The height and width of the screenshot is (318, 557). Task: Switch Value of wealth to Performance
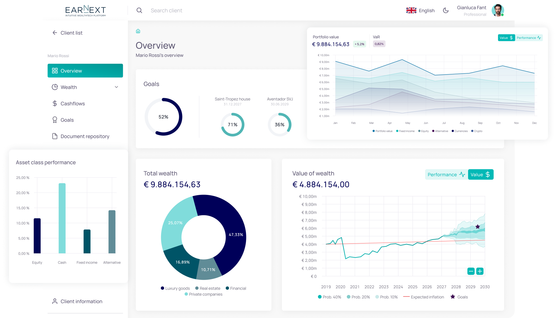[446, 175]
